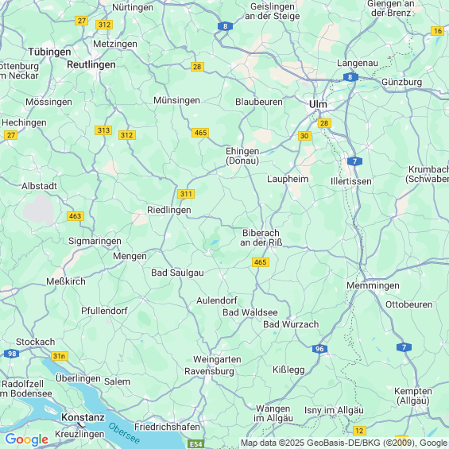Click the 30 road shield below Ulm
Image resolution: width=449 pixels, height=449 pixels.
[304, 136]
